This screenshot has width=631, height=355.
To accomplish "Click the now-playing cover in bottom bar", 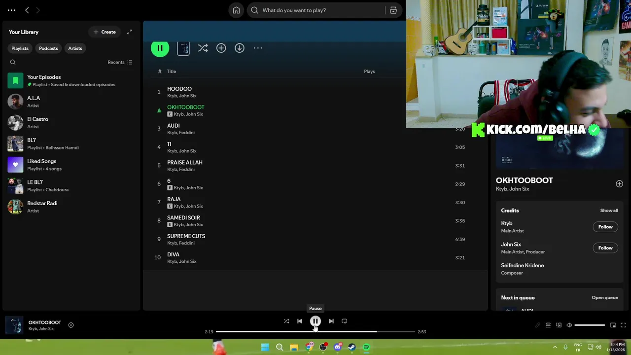I will [14, 325].
